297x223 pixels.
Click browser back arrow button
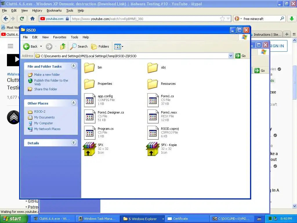(x=6, y=19)
